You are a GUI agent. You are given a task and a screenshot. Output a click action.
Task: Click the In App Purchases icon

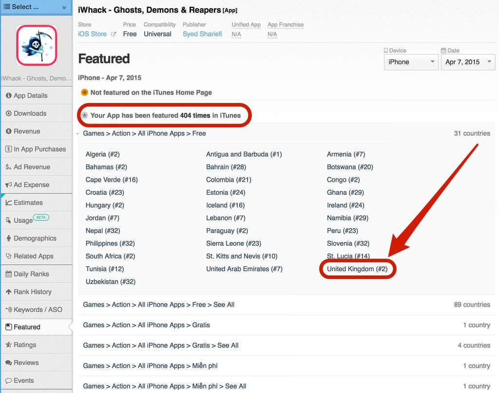pos(9,149)
